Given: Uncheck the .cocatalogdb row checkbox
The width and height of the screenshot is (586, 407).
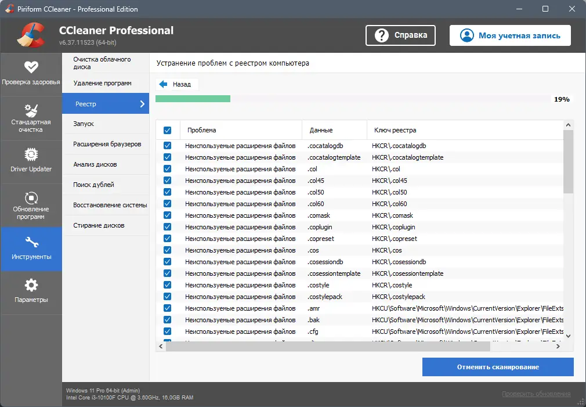Looking at the screenshot, I should (168, 146).
